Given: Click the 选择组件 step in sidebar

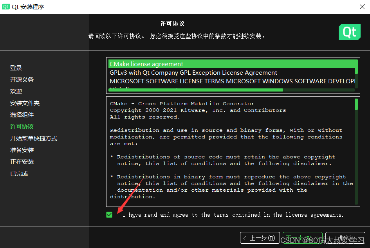Looking at the screenshot, I should [x=22, y=115].
